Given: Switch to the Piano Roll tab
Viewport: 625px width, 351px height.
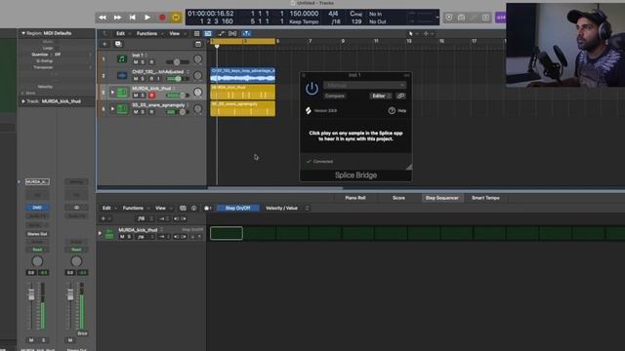Looking at the screenshot, I should [x=355, y=198].
